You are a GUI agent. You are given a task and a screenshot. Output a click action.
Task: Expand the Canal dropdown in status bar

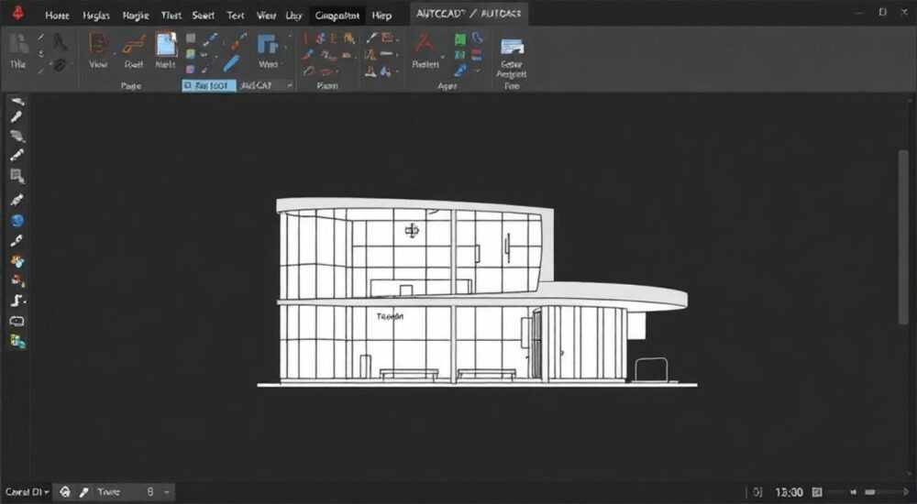coord(27,492)
